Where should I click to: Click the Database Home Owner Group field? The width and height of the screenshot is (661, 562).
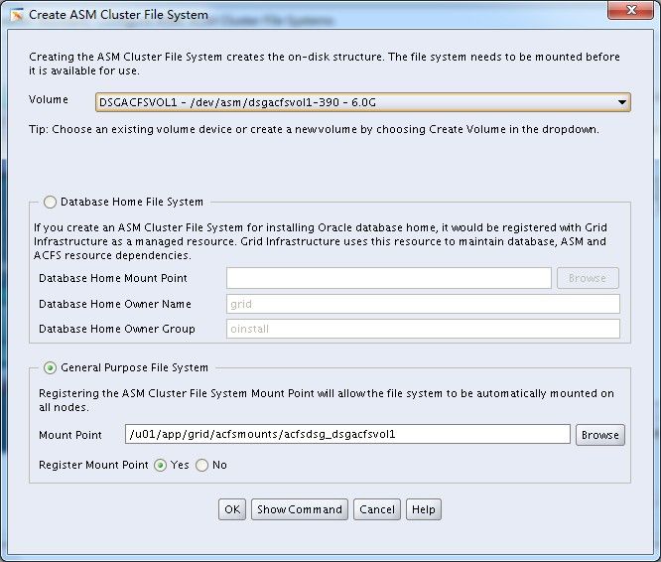(x=423, y=329)
